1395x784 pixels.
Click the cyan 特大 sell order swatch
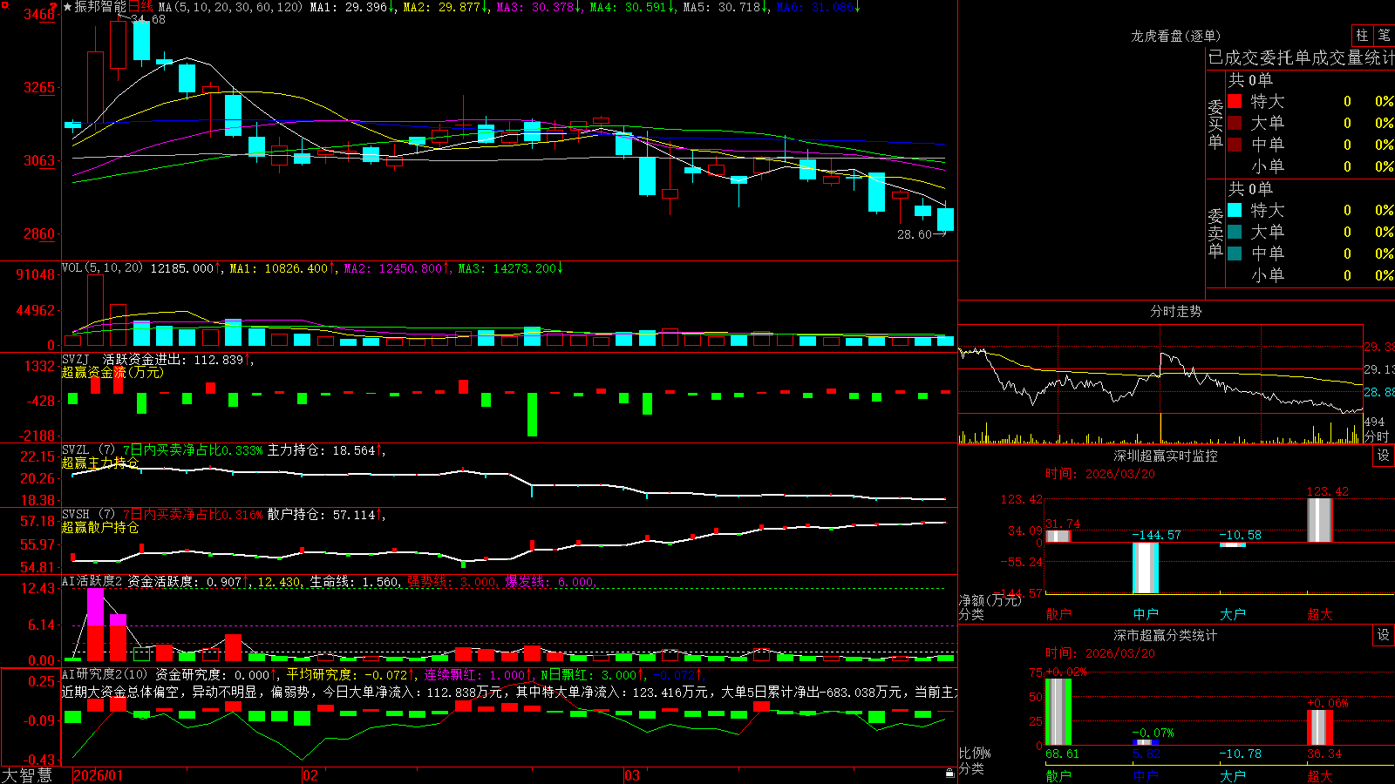[x=1235, y=210]
